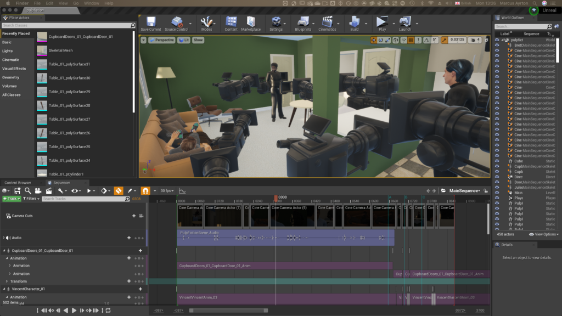Click the Sequencer horizontal timeline scrollbar

point(229,311)
